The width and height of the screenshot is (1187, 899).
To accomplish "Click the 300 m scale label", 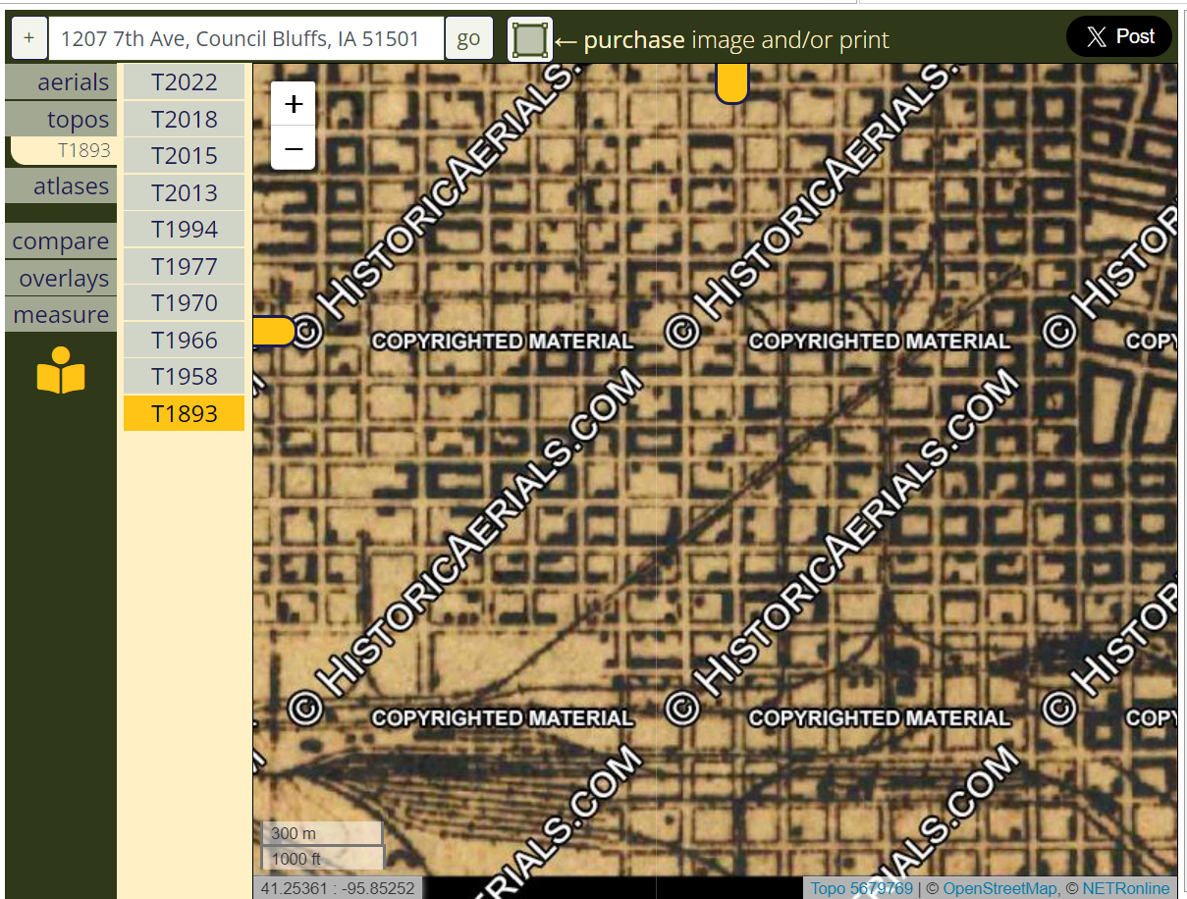I will (x=321, y=833).
